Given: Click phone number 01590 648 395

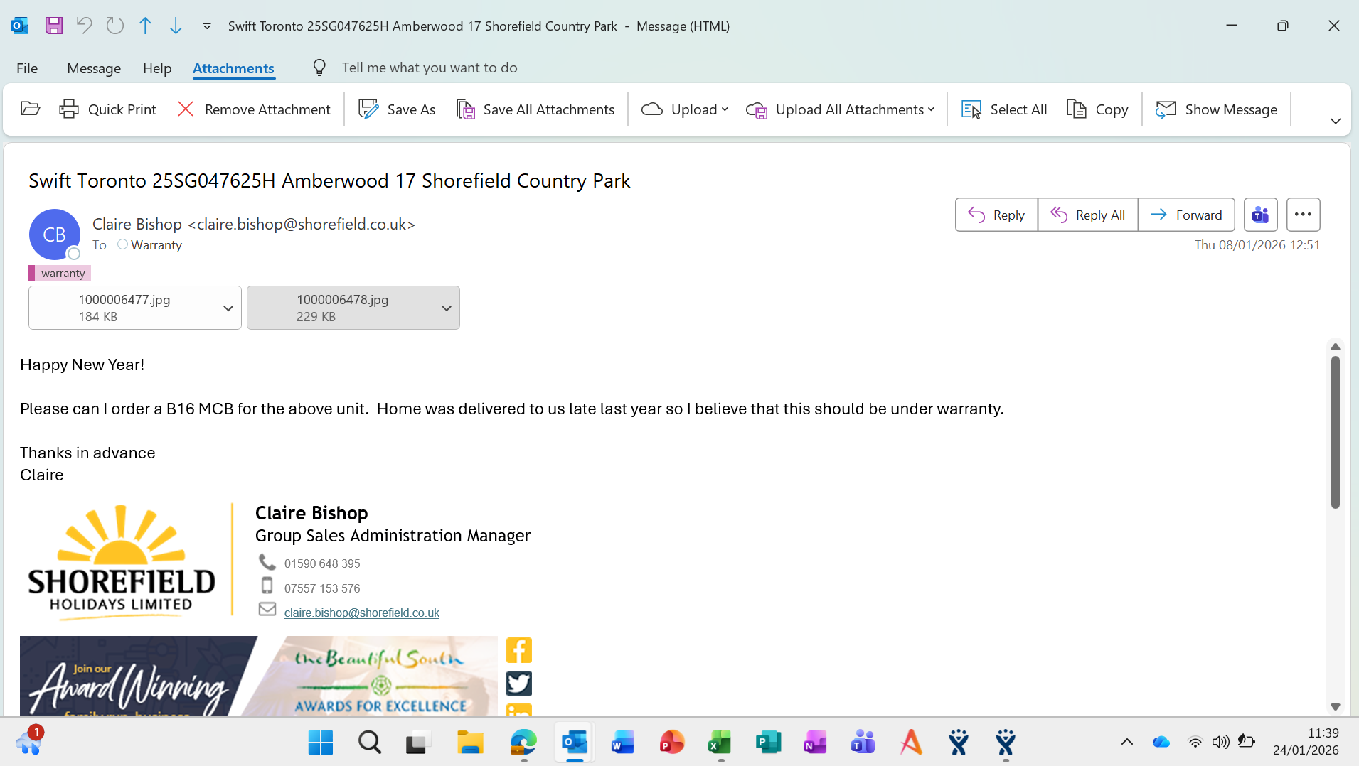Looking at the screenshot, I should pos(322,563).
